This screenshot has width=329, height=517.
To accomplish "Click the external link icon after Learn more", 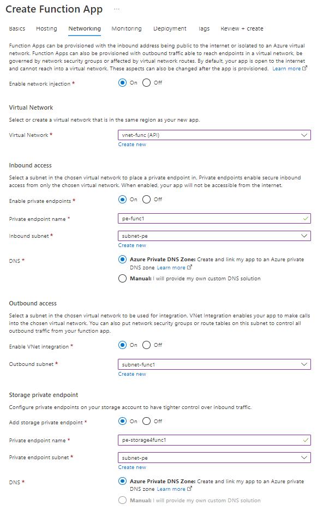I will click(x=304, y=69).
